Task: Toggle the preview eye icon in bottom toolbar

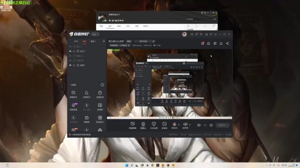Action: (205, 125)
